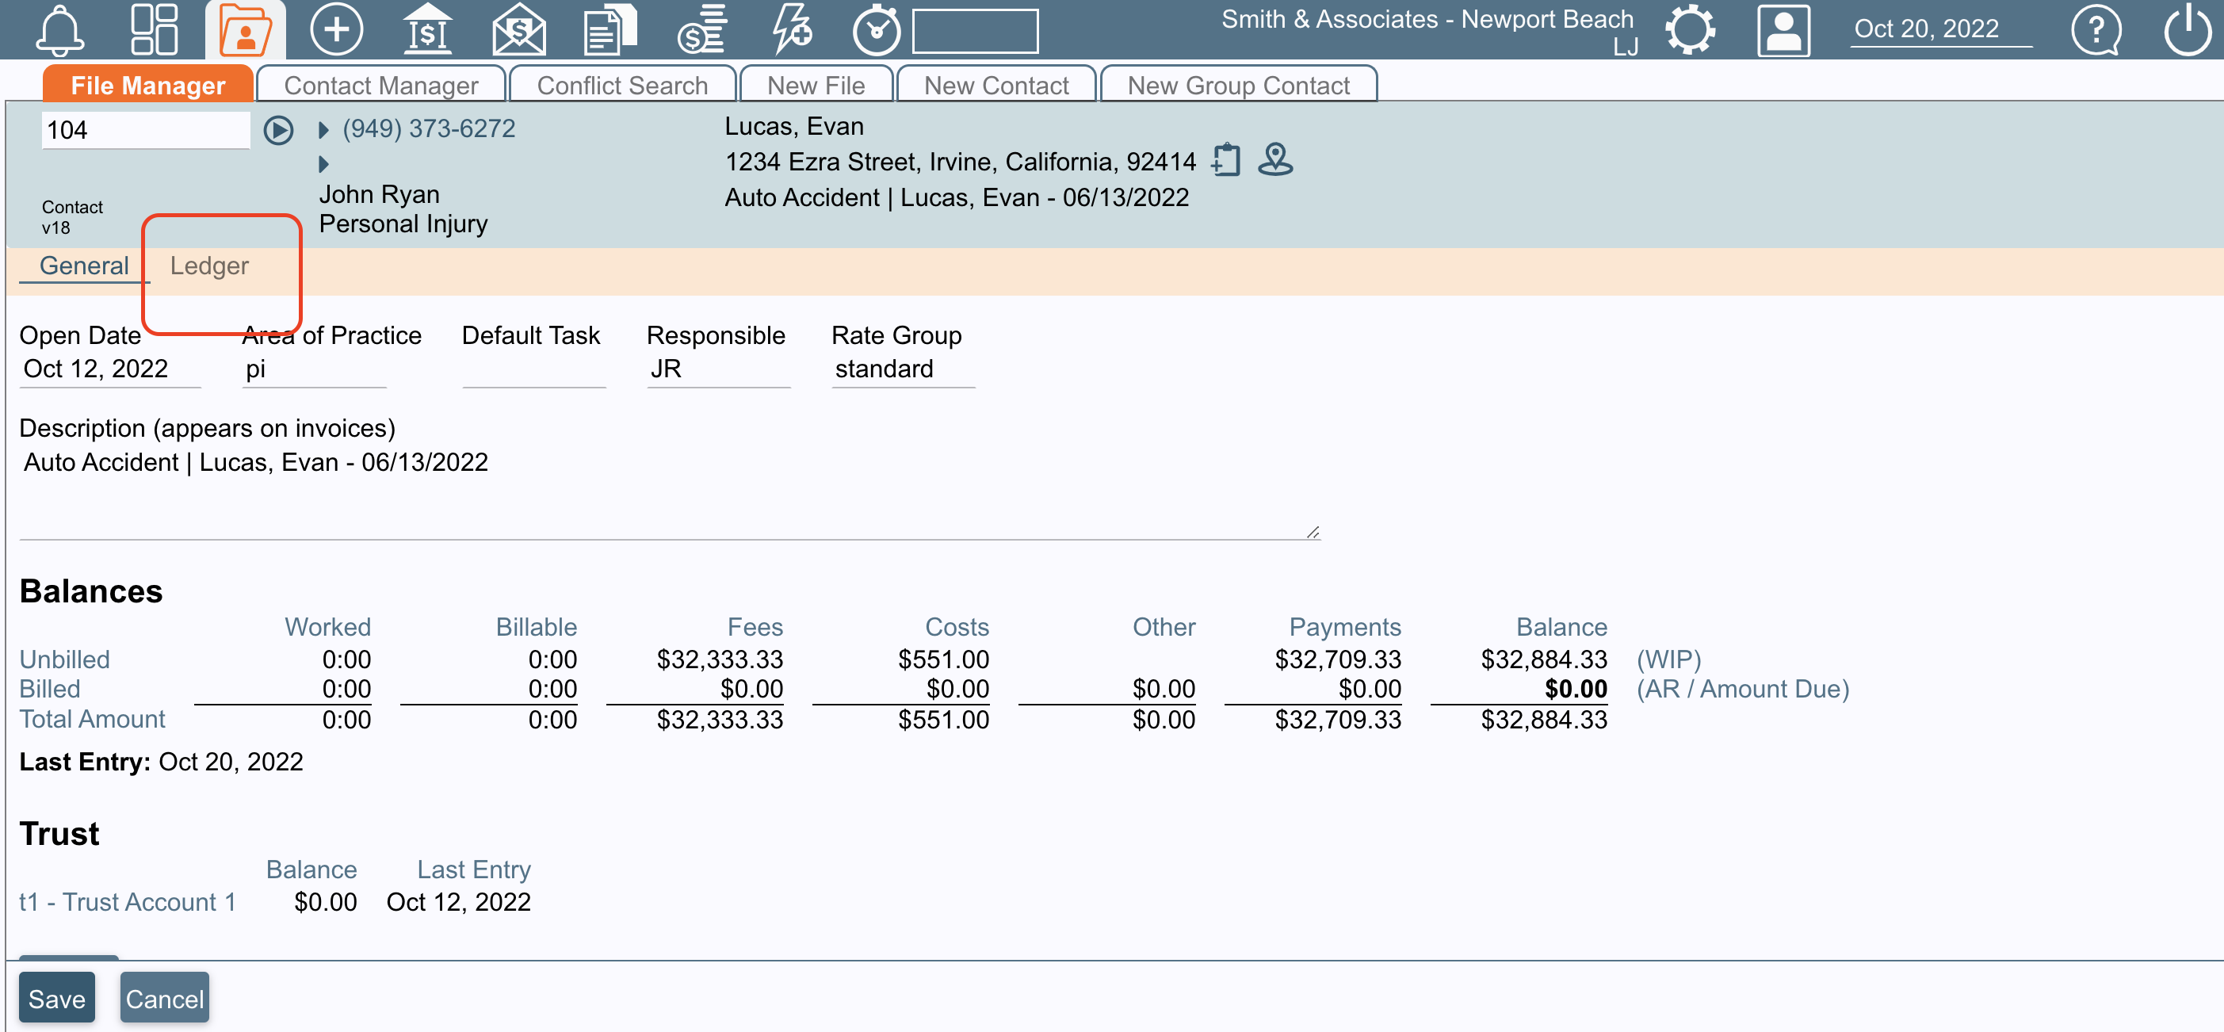Switch to the Ledger tab

click(x=209, y=266)
